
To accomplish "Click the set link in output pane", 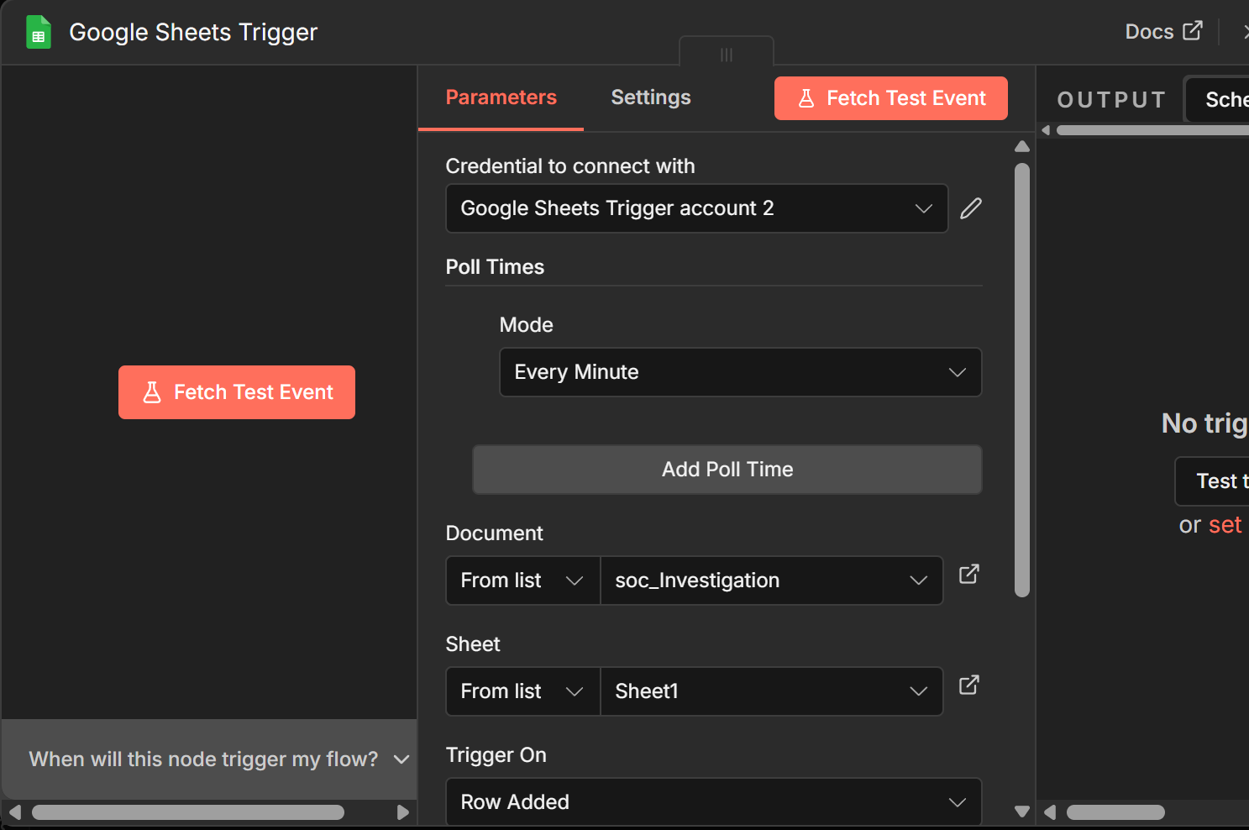I will click(1225, 525).
